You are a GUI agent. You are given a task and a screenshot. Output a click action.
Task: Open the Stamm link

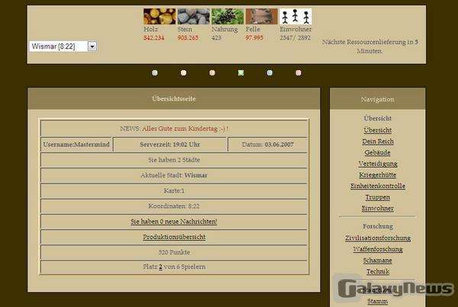coord(377,301)
